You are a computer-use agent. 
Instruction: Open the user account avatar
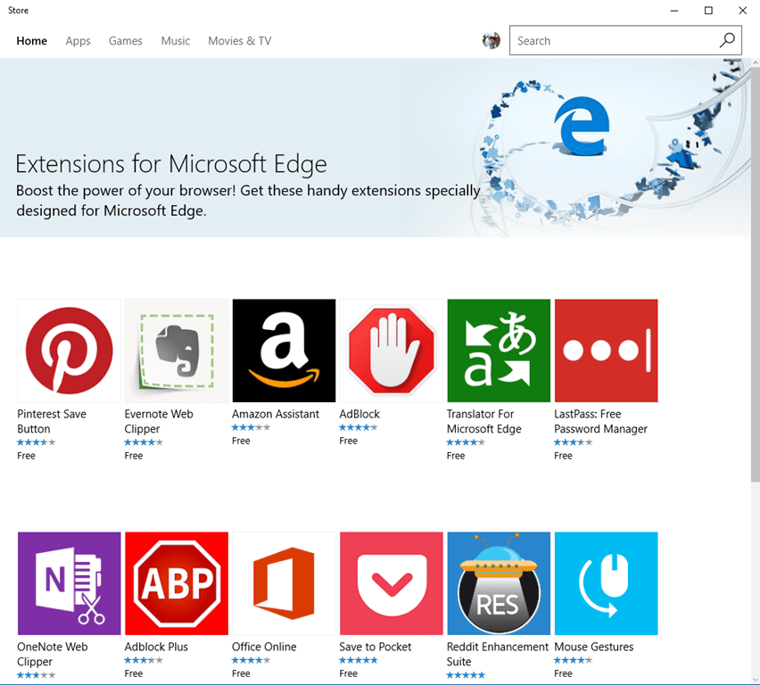(491, 41)
